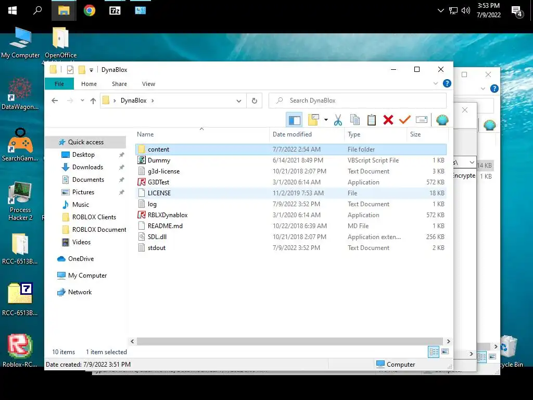Select the LICENSE file
This screenshot has width=533, height=400.
click(291, 193)
